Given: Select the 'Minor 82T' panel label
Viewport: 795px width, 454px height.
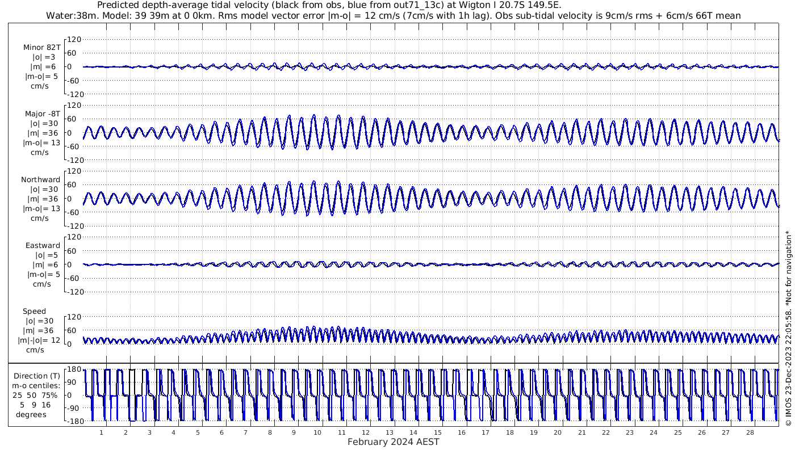Looking at the screenshot, I should (x=42, y=48).
